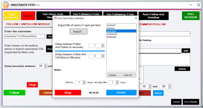Click the Clear All button
Viewport: 203px width, 108px height.
click(128, 75)
